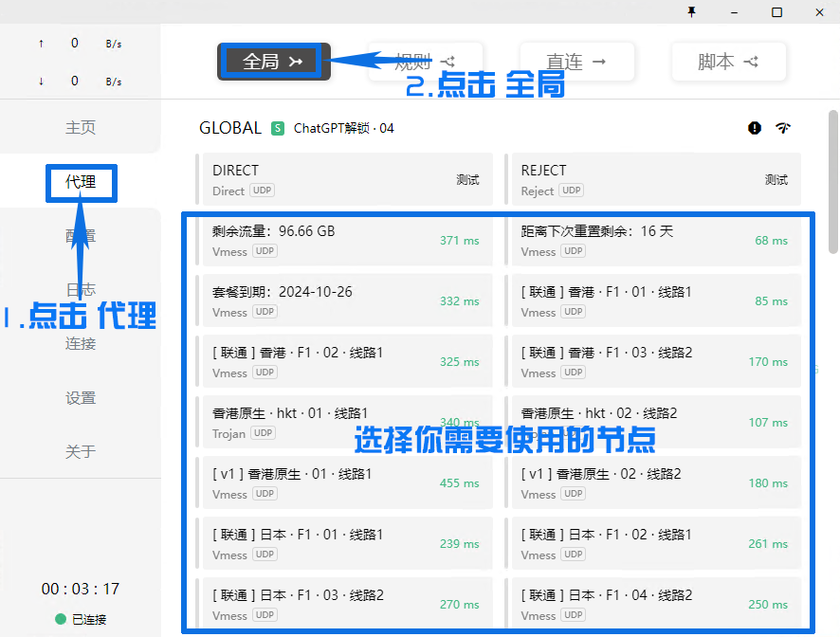This screenshot has width=840, height=637.
Task: Click test link on REJECT node
Action: coord(776,180)
